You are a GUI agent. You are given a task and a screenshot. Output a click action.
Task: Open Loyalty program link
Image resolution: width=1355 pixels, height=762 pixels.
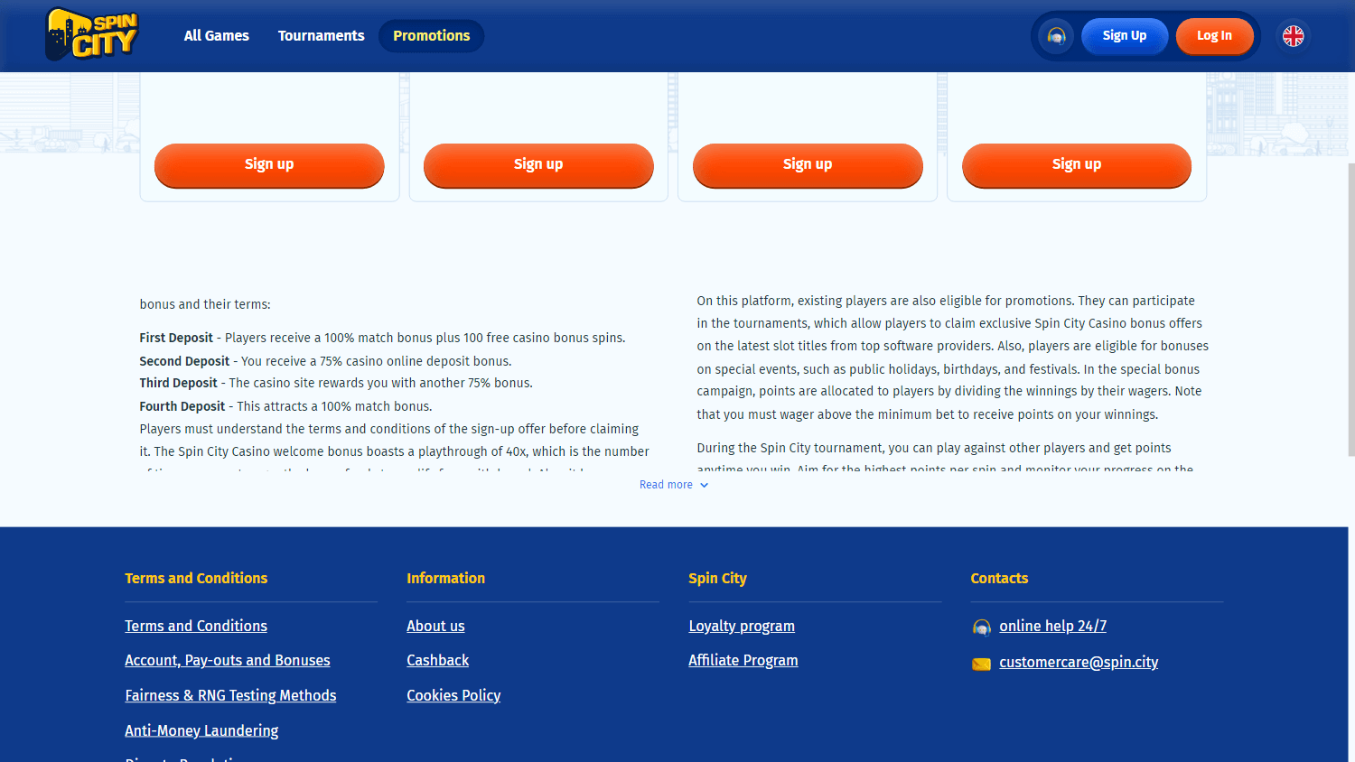[742, 626]
